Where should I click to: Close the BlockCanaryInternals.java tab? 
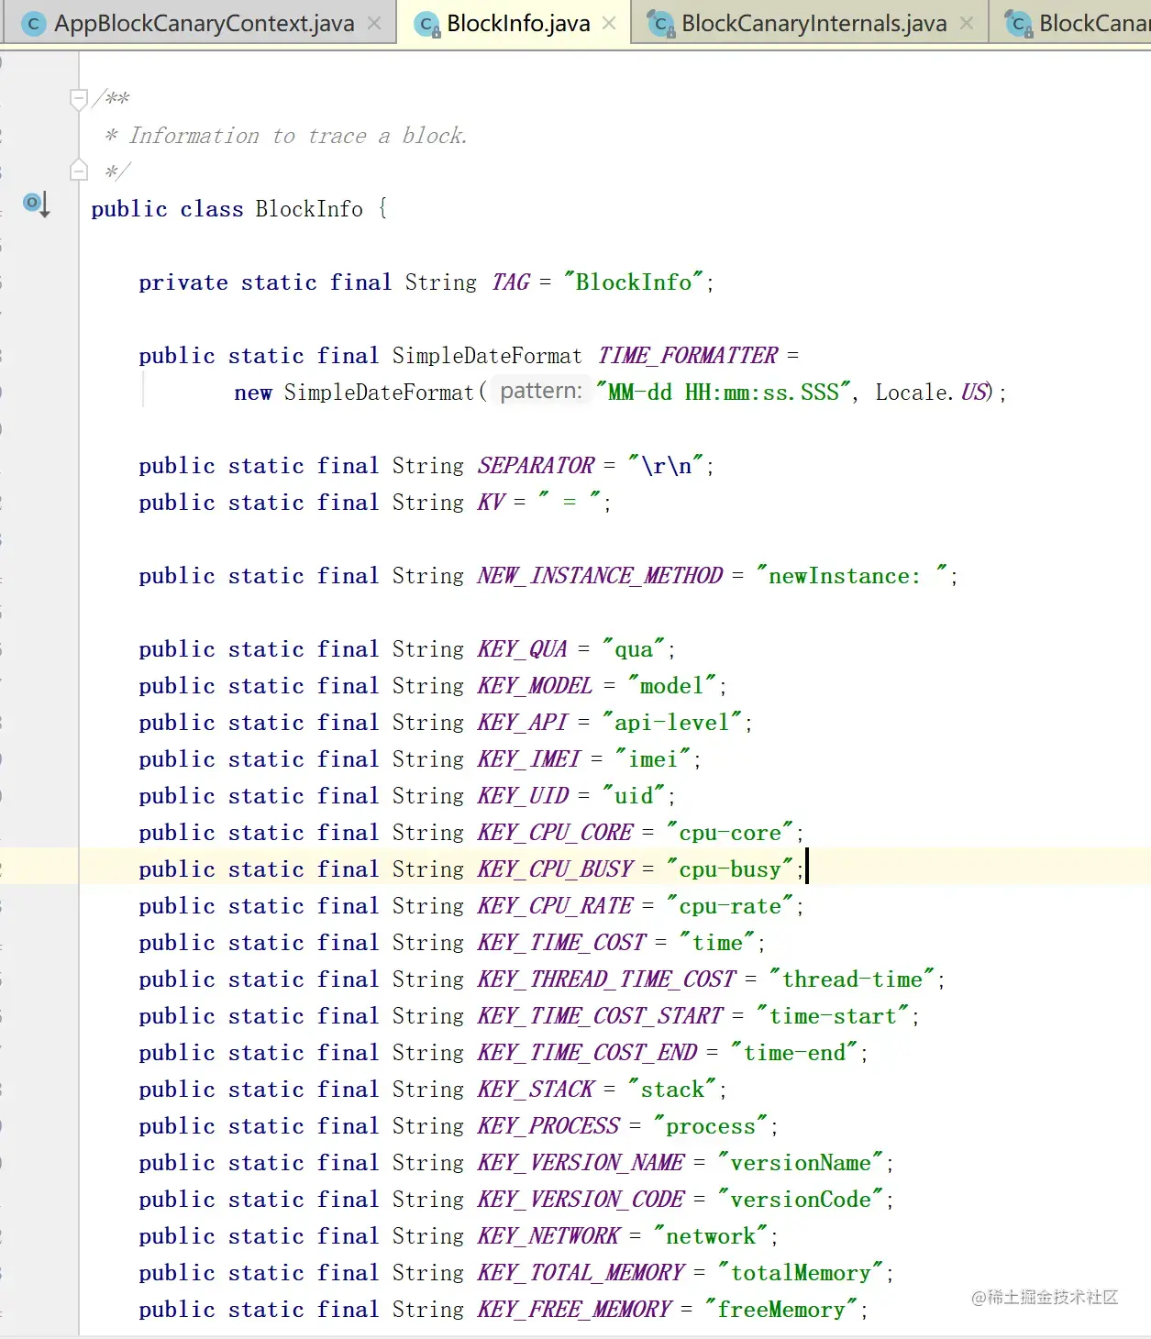(966, 23)
